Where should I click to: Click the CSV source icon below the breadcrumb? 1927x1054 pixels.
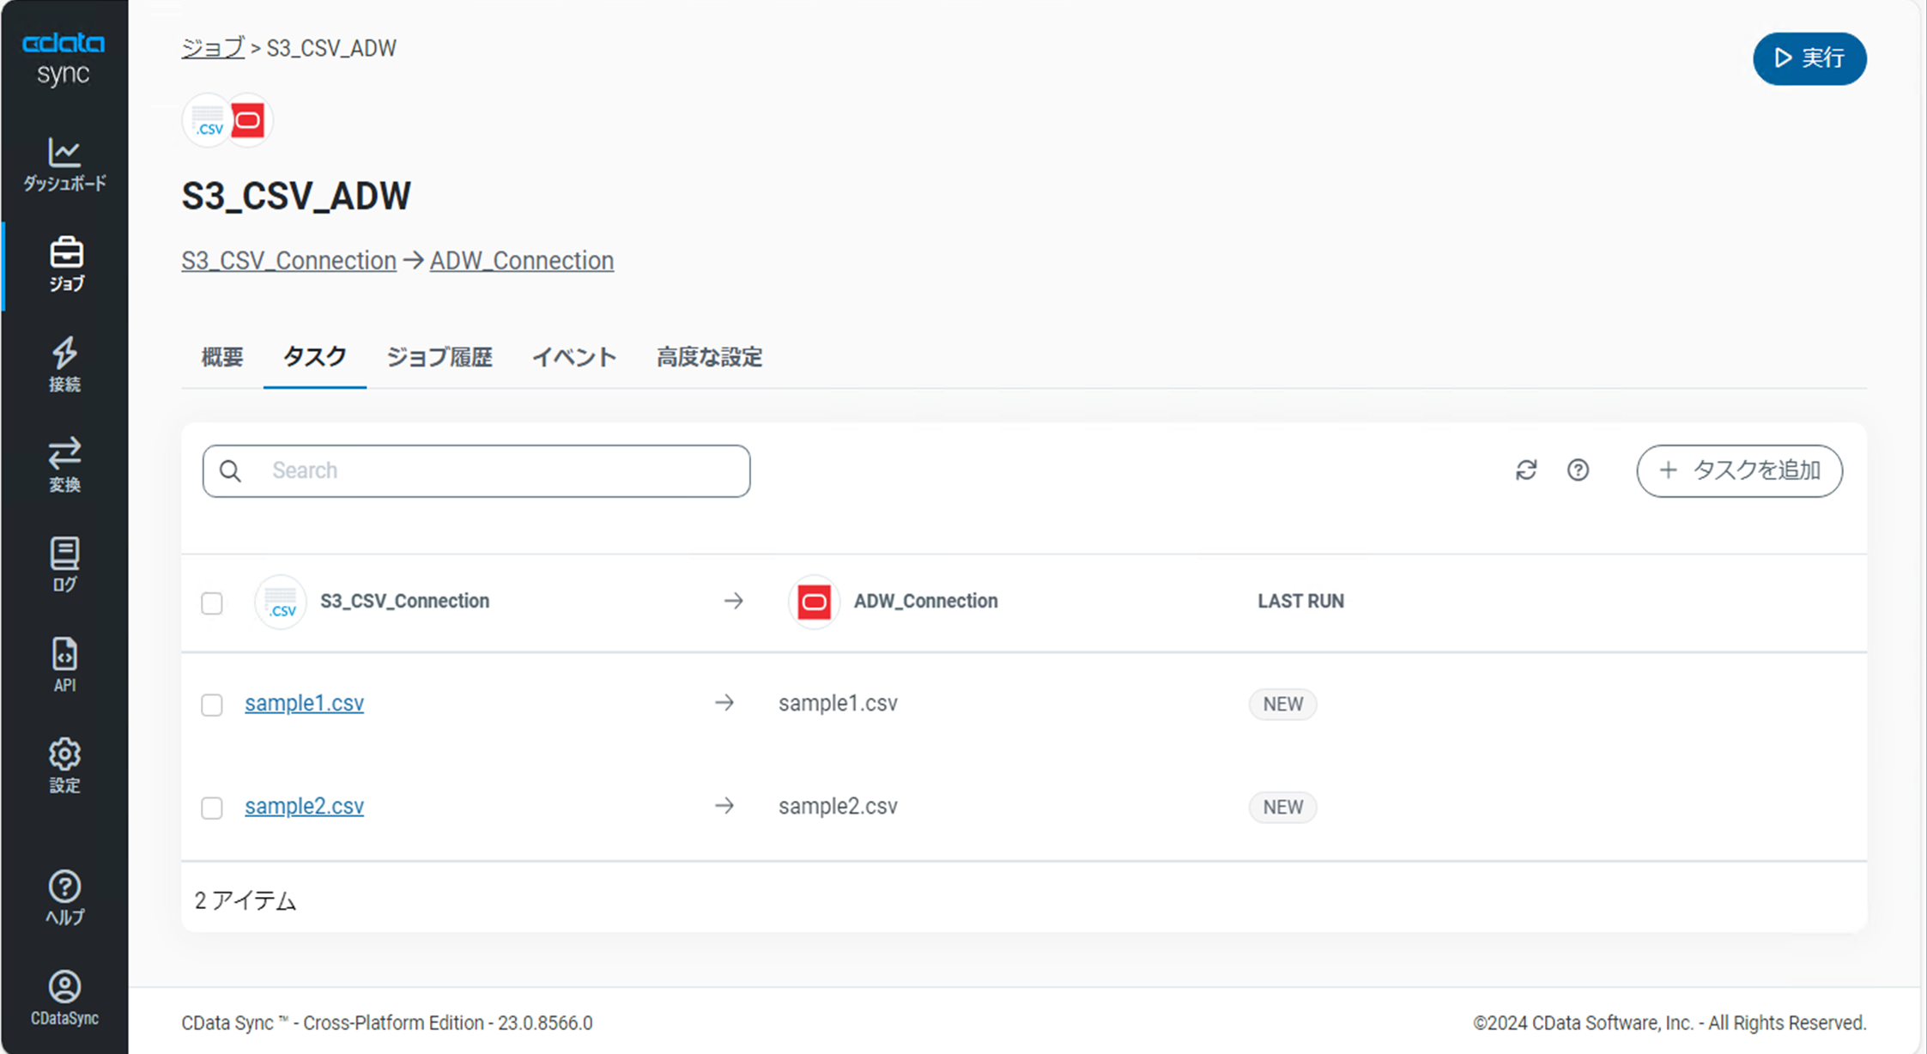(x=208, y=120)
